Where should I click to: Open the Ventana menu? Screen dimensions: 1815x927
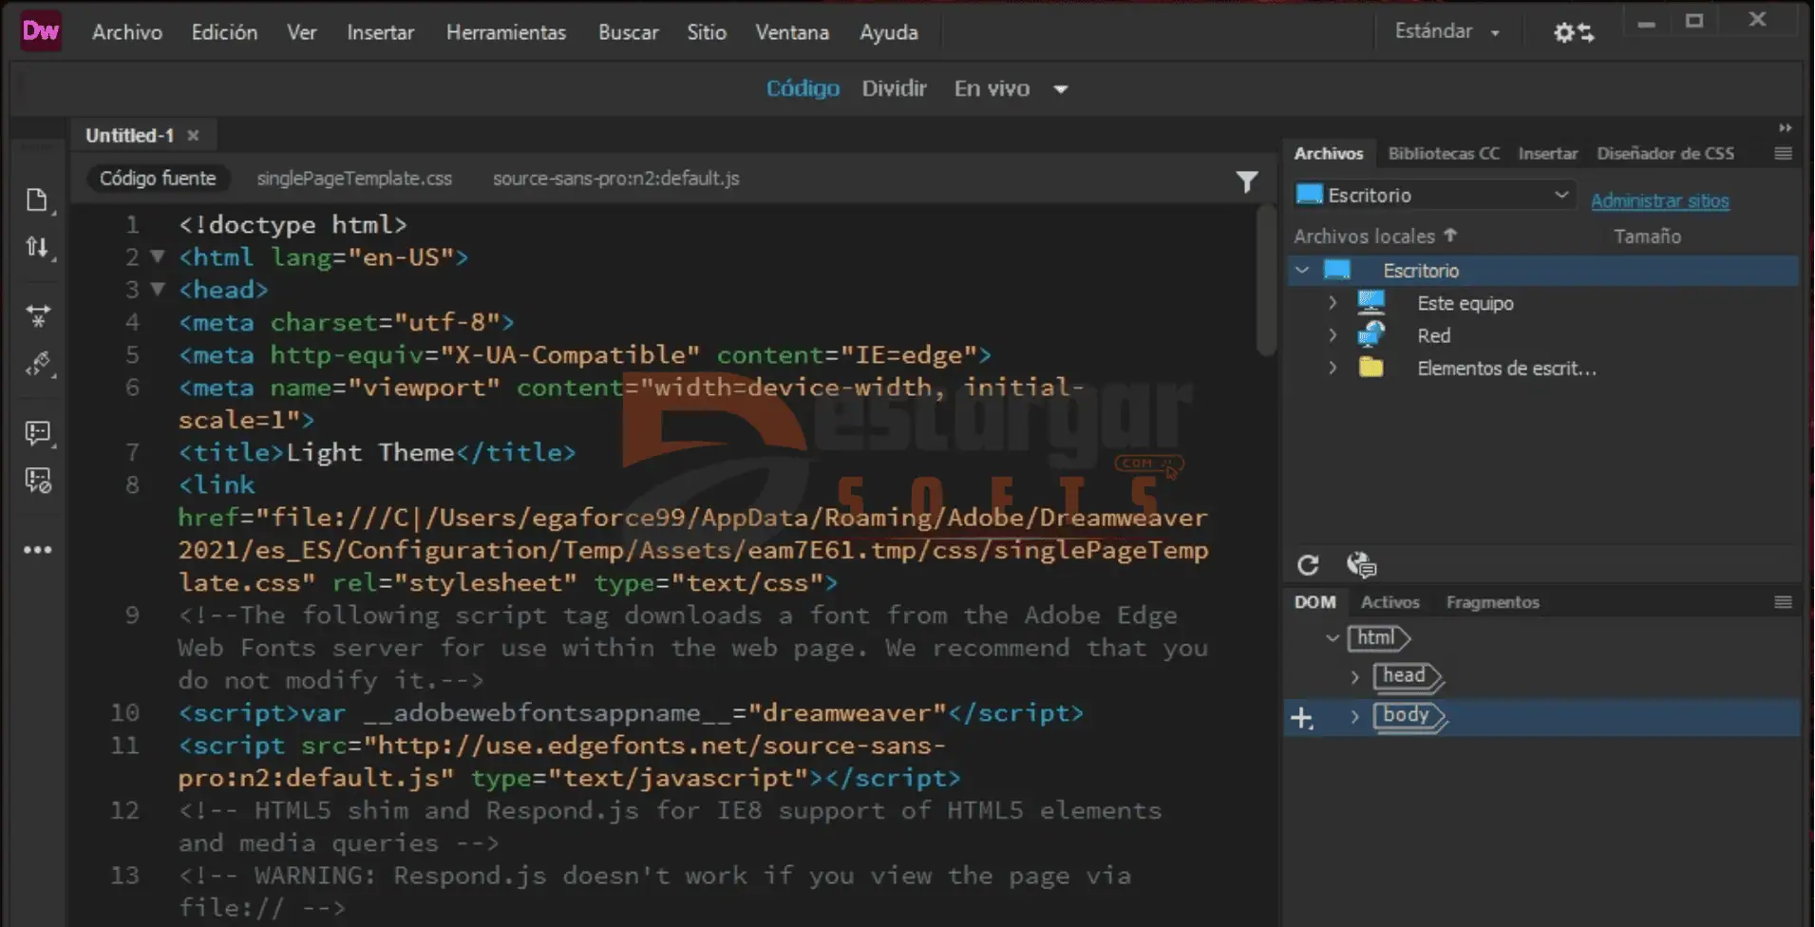792,32
